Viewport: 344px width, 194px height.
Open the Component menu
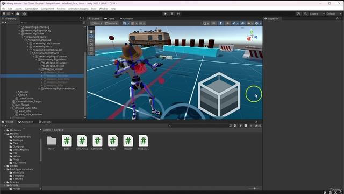pyautogui.click(x=47, y=9)
